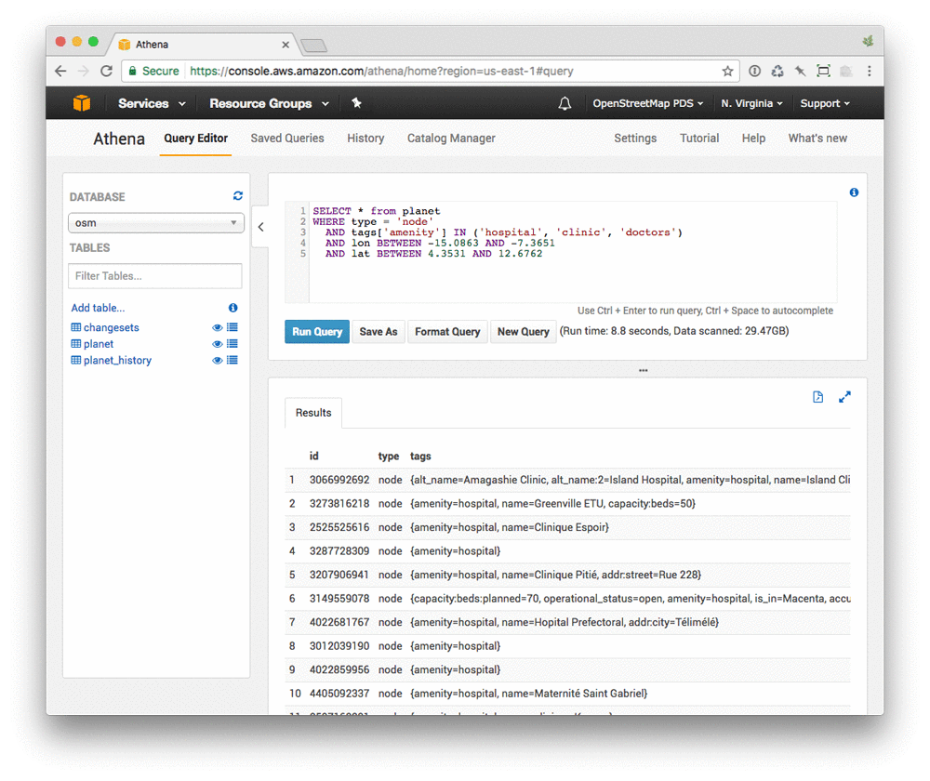The width and height of the screenshot is (930, 781).
Task: Open the Help link
Action: (x=753, y=139)
